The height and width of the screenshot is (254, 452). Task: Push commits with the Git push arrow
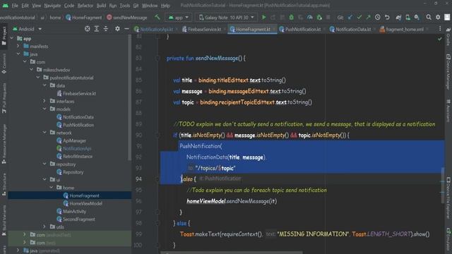pyautogui.click(x=368, y=17)
